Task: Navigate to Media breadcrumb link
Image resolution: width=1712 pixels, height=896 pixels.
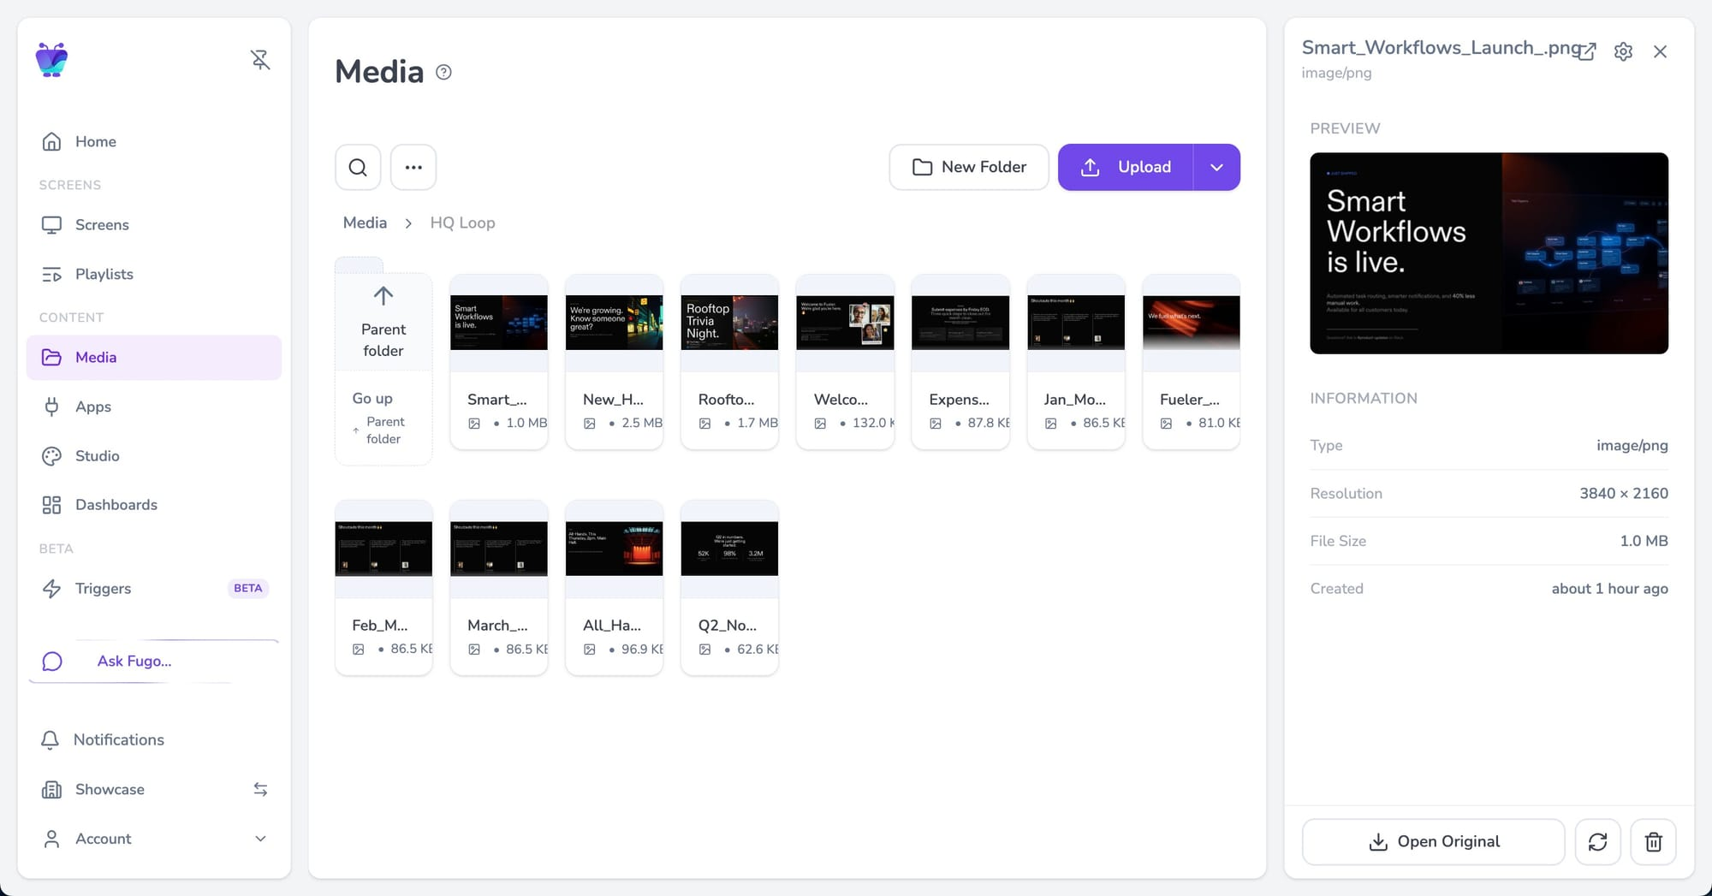Action: [365, 223]
